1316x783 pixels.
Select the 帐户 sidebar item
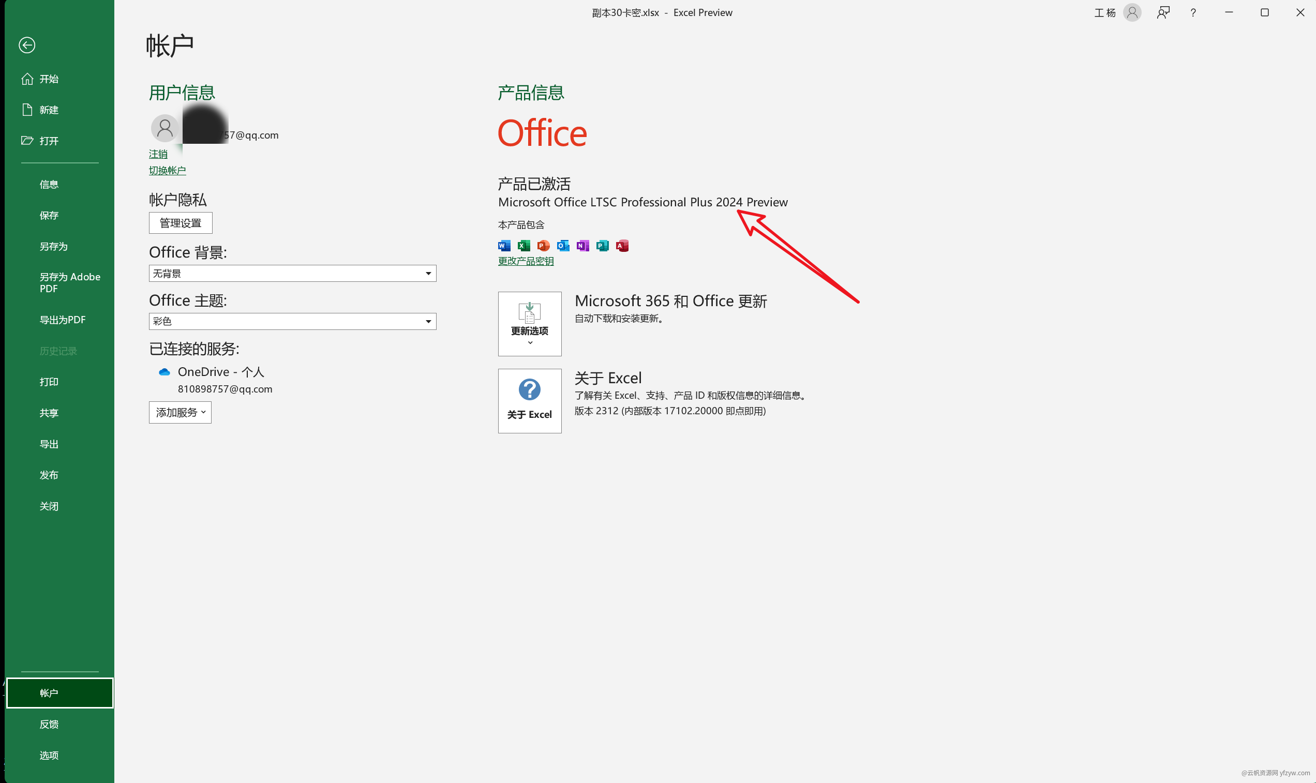(59, 693)
